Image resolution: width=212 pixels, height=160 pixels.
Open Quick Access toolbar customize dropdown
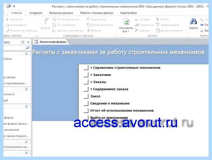coord(14,6)
